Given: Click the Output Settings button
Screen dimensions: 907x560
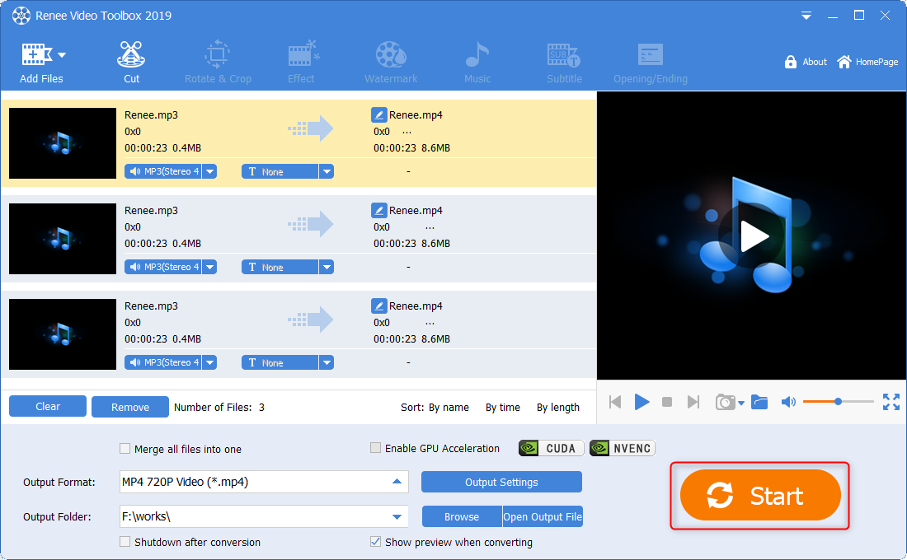Looking at the screenshot, I should (x=501, y=482).
